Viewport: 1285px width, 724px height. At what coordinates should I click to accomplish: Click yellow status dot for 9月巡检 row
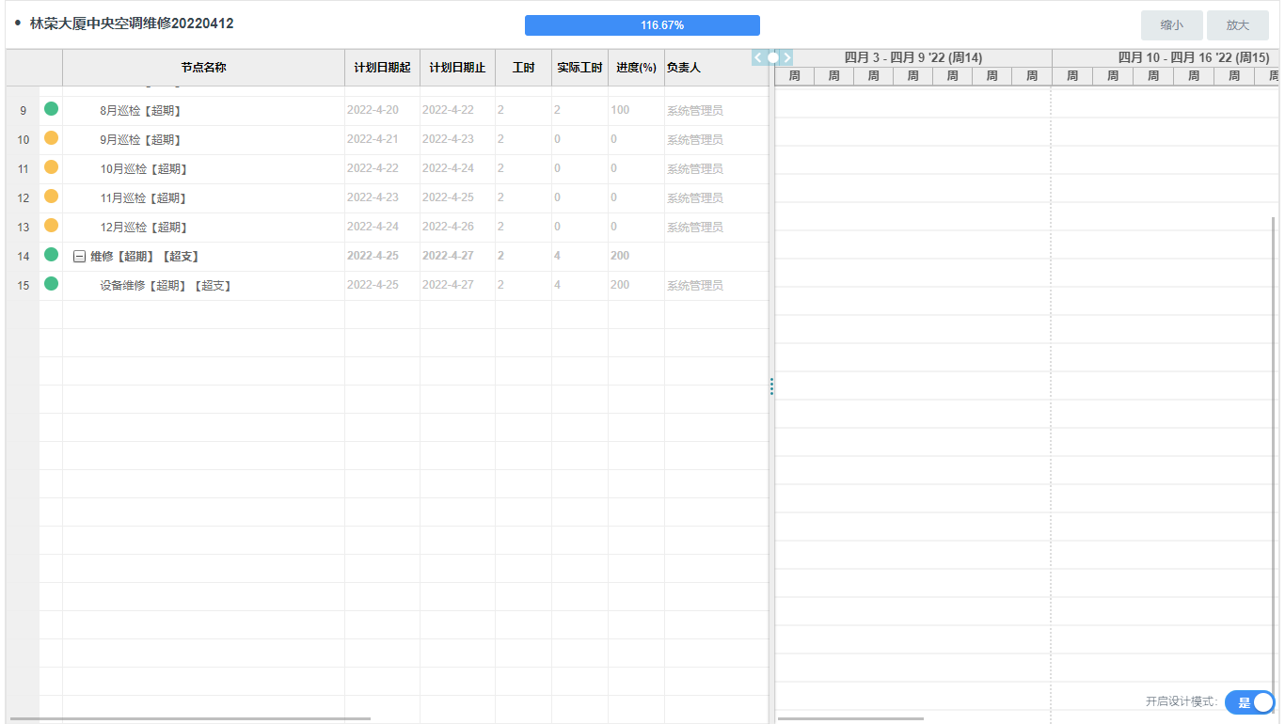pos(51,138)
